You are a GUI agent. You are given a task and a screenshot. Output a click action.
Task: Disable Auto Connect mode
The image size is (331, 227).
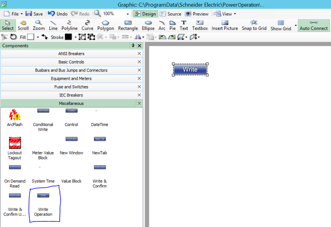(313, 25)
